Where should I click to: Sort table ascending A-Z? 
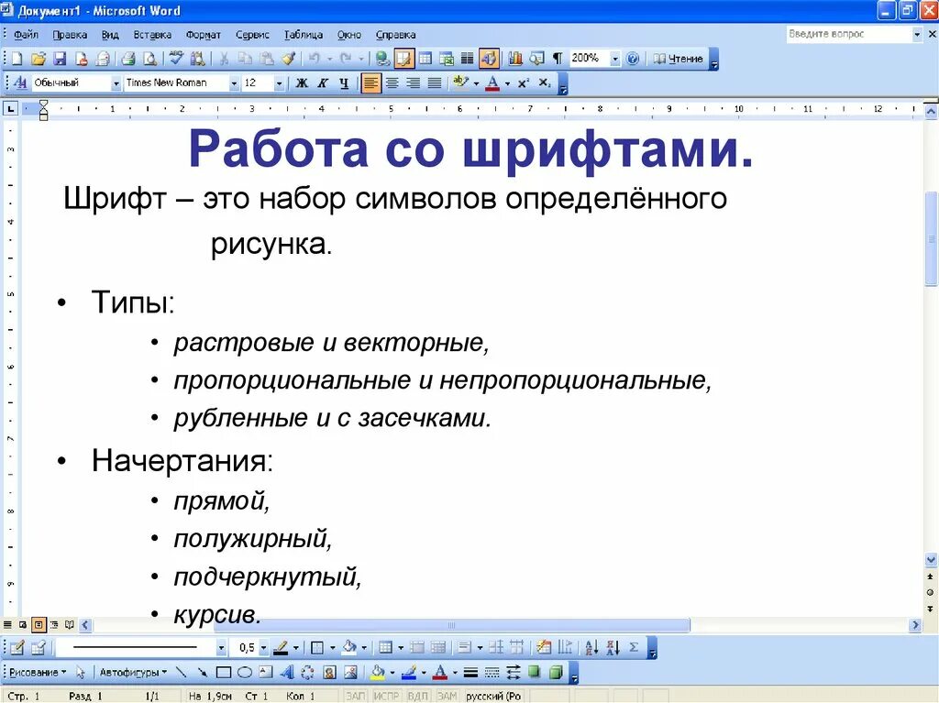591,647
